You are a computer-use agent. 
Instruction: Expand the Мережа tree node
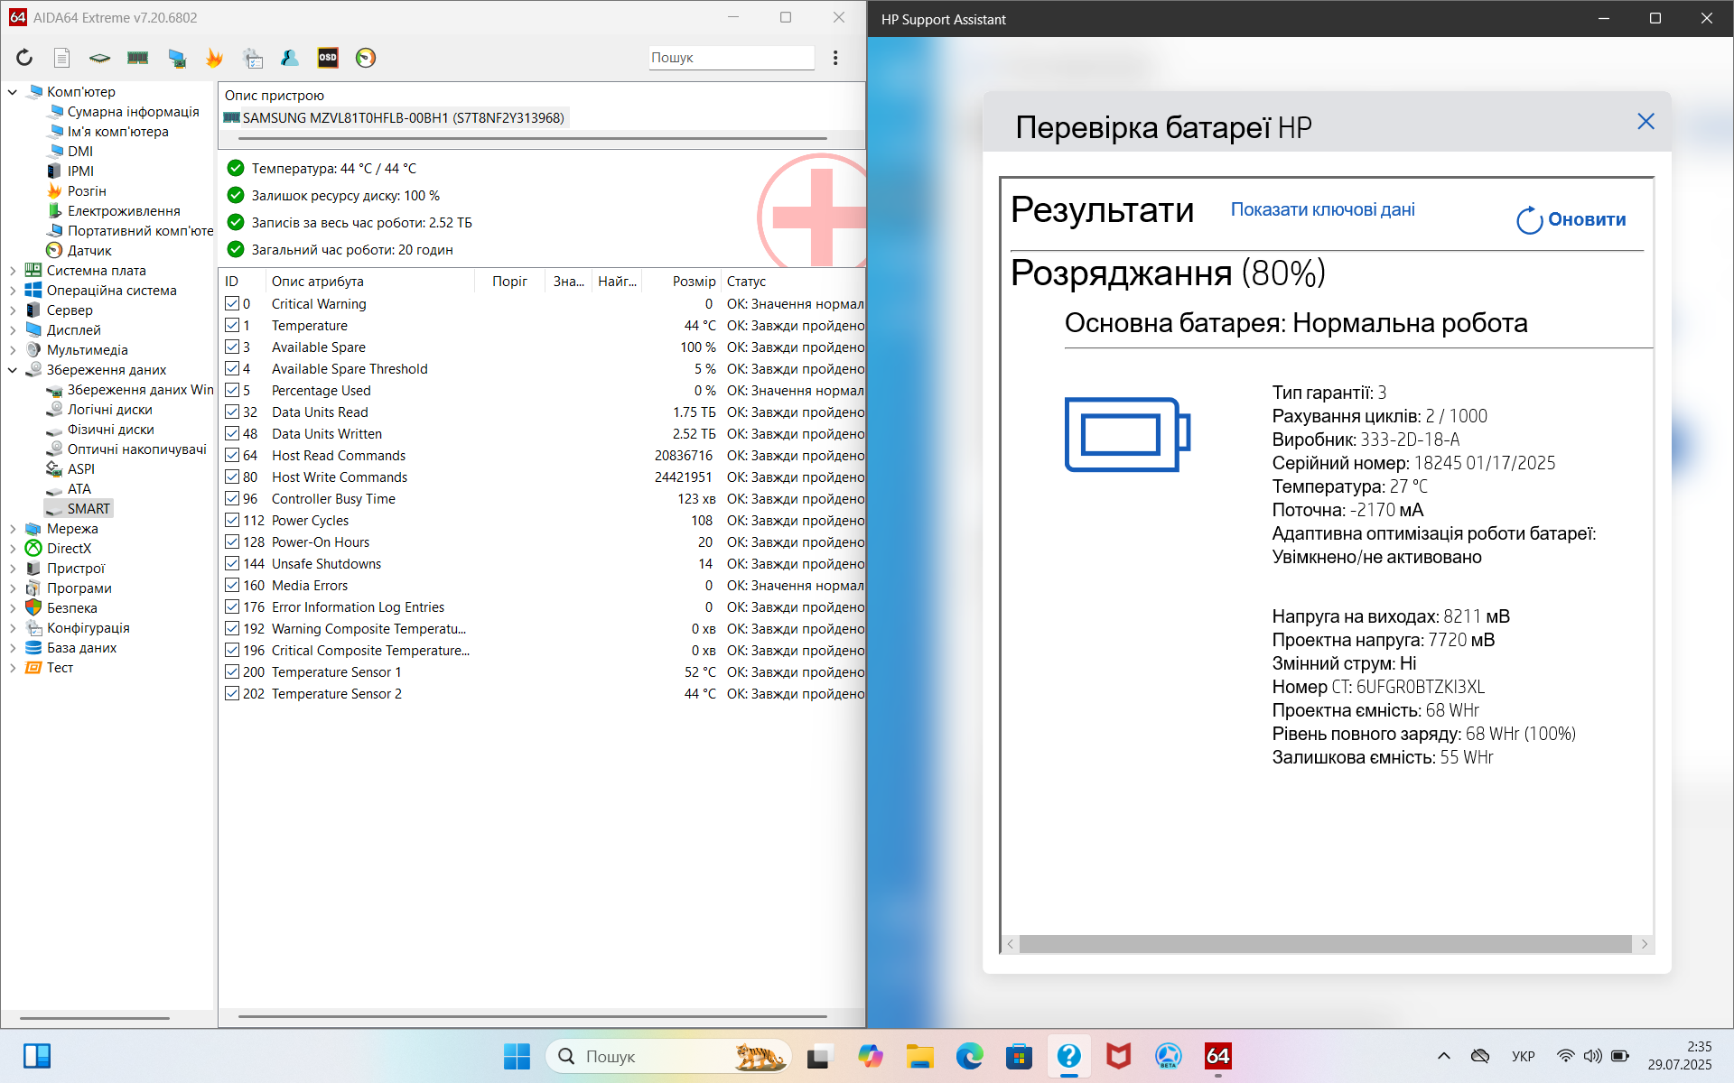(x=13, y=529)
